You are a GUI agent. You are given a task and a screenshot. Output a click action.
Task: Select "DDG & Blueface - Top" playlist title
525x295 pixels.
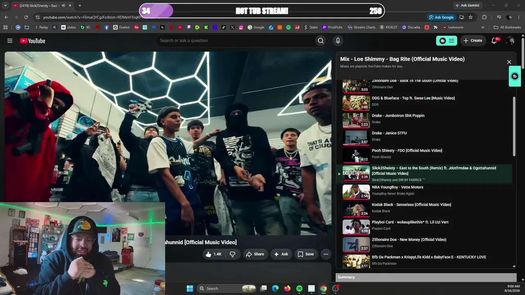(x=413, y=98)
